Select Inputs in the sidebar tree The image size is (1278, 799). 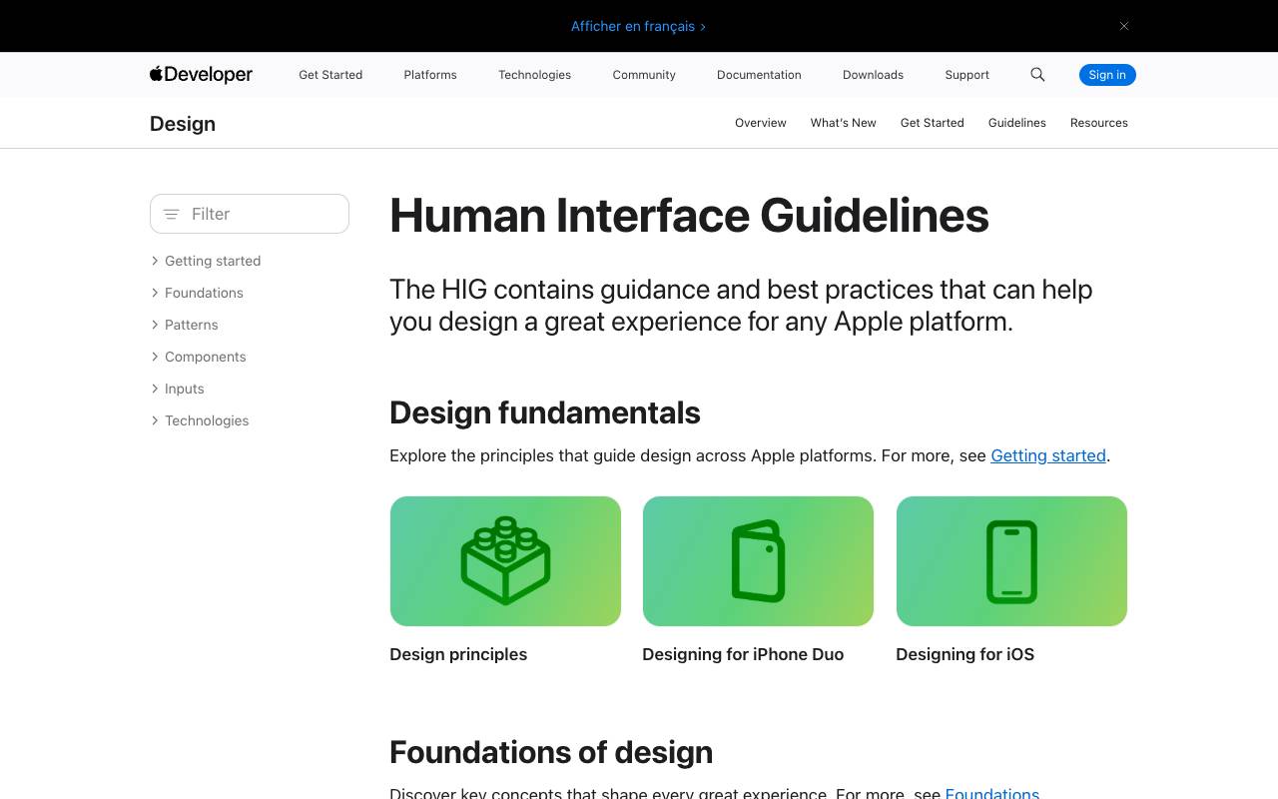[185, 389]
